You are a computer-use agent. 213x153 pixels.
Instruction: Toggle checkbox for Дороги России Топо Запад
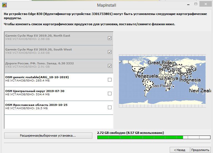[110, 66]
